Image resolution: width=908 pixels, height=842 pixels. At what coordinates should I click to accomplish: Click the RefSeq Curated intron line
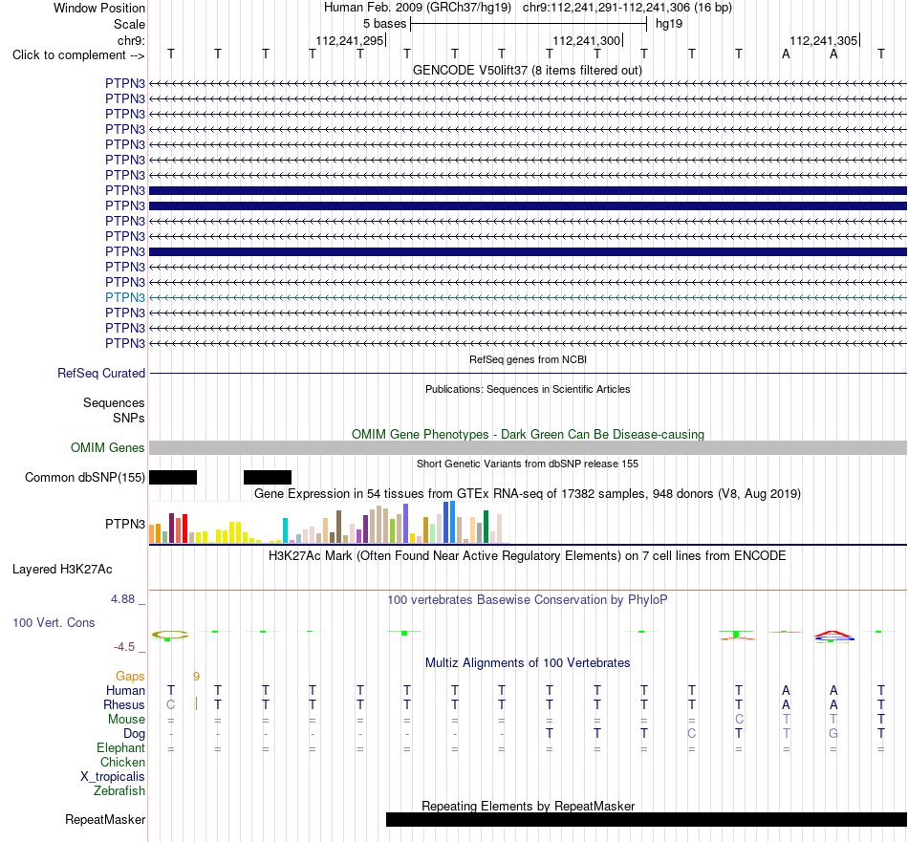coord(528,373)
